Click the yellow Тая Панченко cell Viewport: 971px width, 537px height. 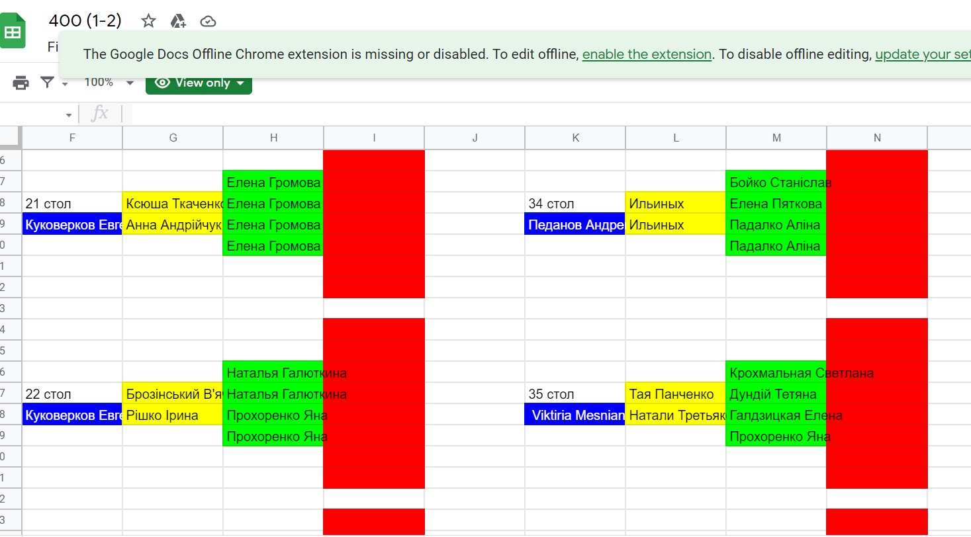coord(675,394)
